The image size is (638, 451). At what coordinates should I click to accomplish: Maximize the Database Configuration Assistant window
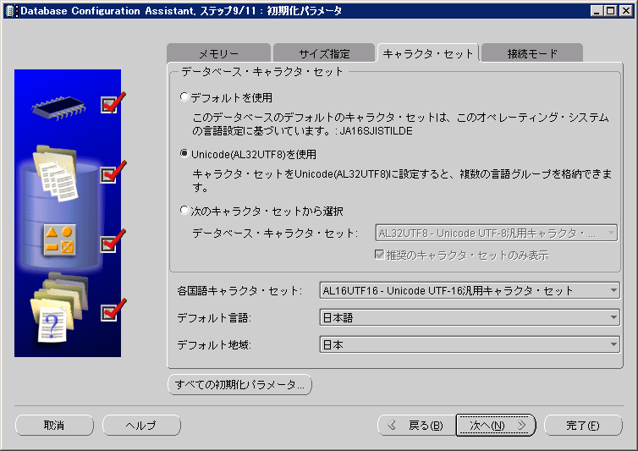point(611,11)
